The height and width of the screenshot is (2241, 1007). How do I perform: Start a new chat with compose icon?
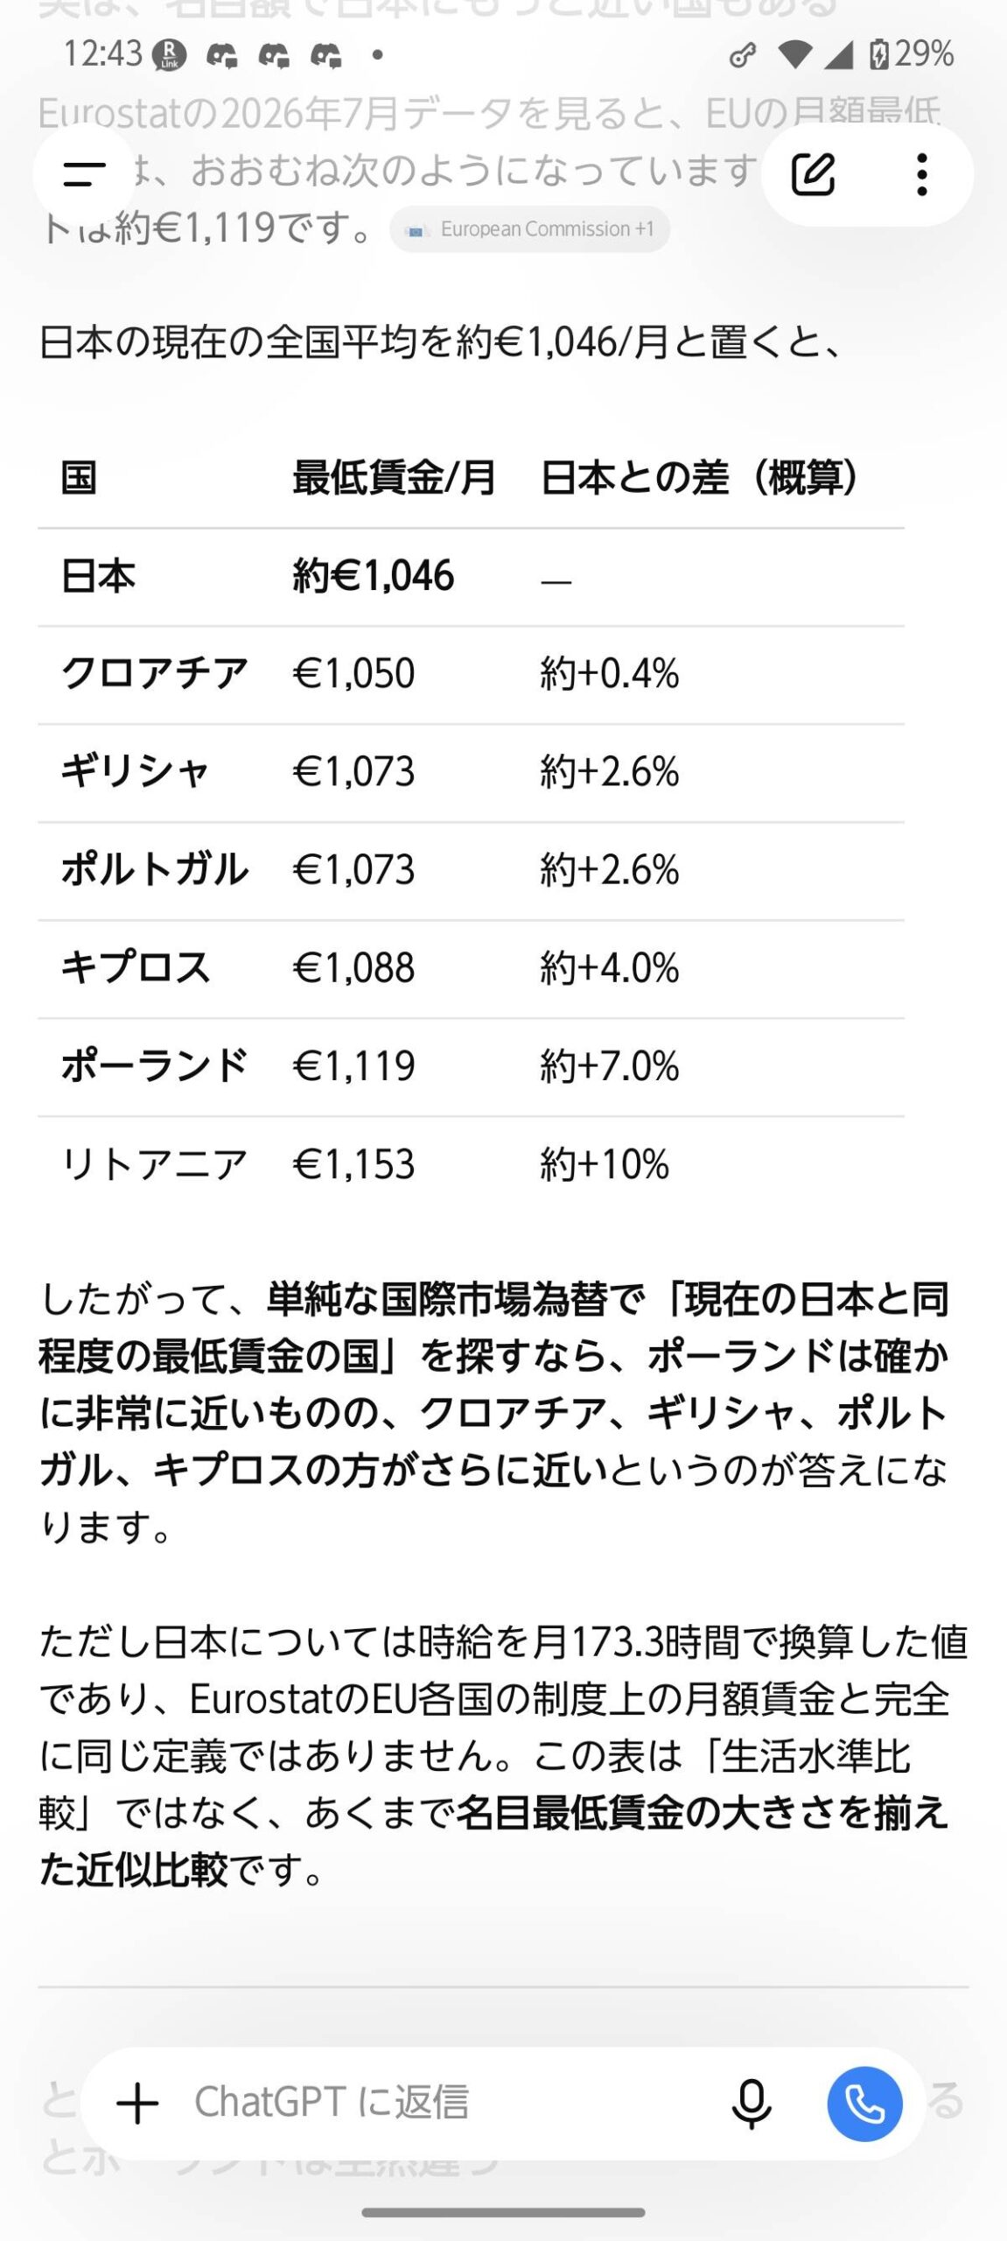[814, 174]
